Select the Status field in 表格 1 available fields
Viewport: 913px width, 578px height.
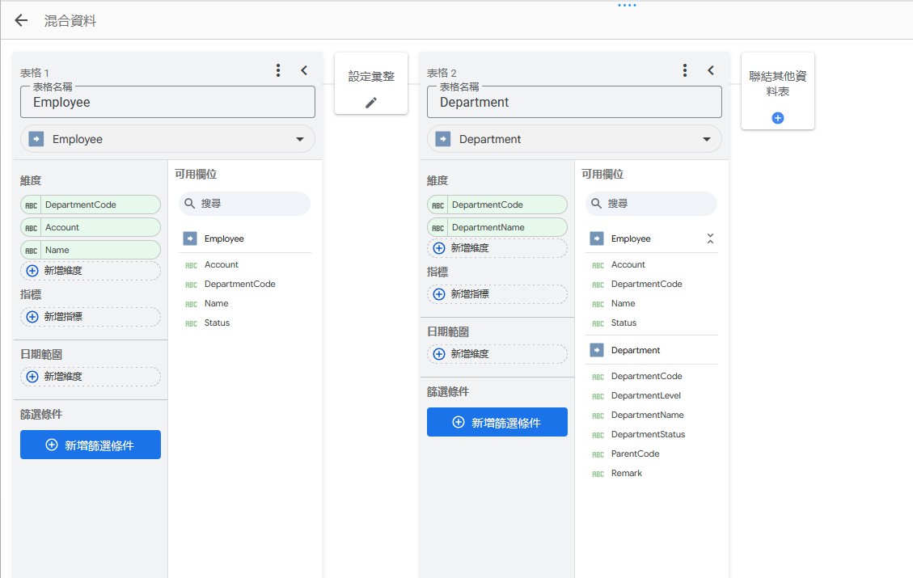coord(217,323)
